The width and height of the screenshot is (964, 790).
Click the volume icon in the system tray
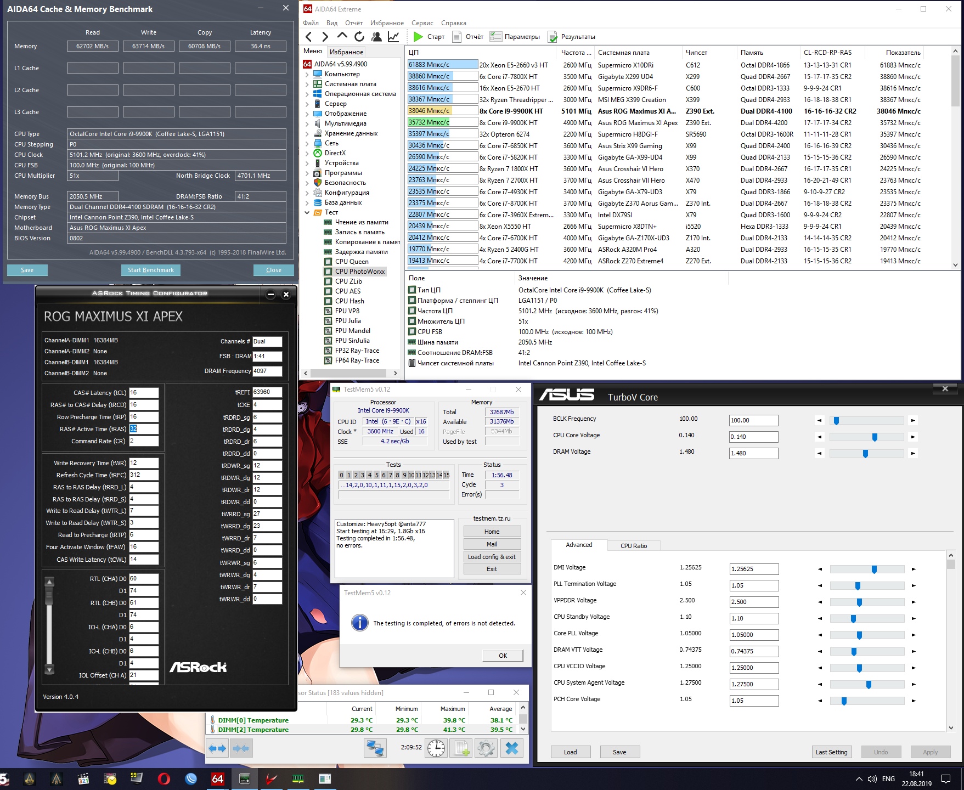point(872,779)
